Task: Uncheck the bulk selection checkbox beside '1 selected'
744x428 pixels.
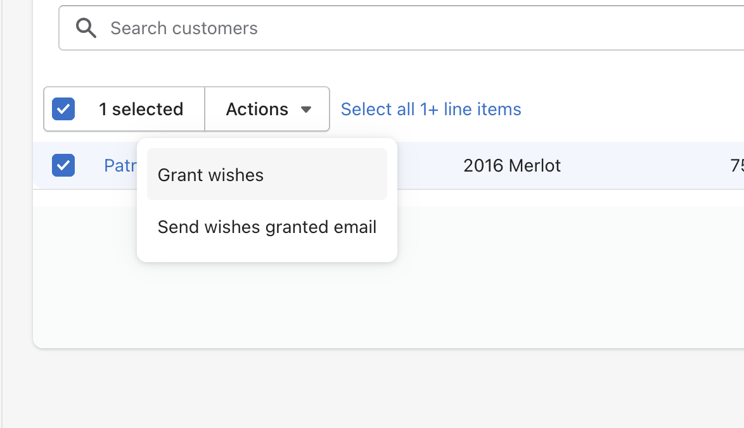Action: pyautogui.click(x=63, y=109)
